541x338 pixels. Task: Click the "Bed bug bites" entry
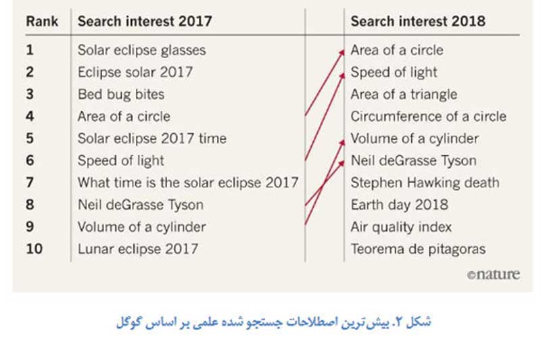click(x=121, y=94)
